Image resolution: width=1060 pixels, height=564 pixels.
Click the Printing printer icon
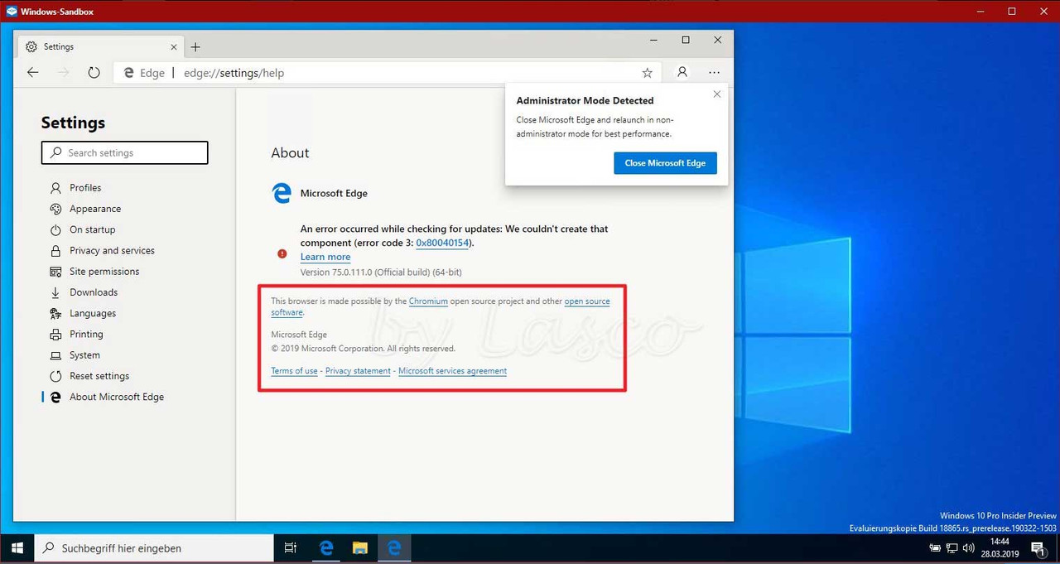click(x=55, y=335)
